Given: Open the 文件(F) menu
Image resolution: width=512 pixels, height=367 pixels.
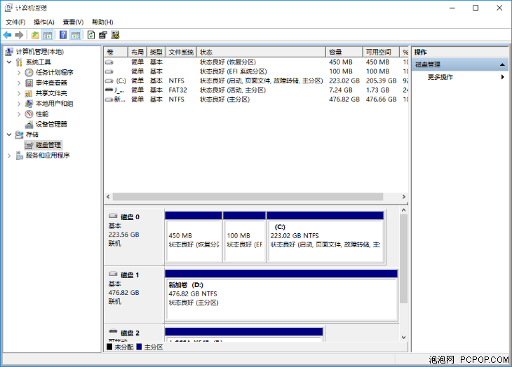Looking at the screenshot, I should [15, 22].
